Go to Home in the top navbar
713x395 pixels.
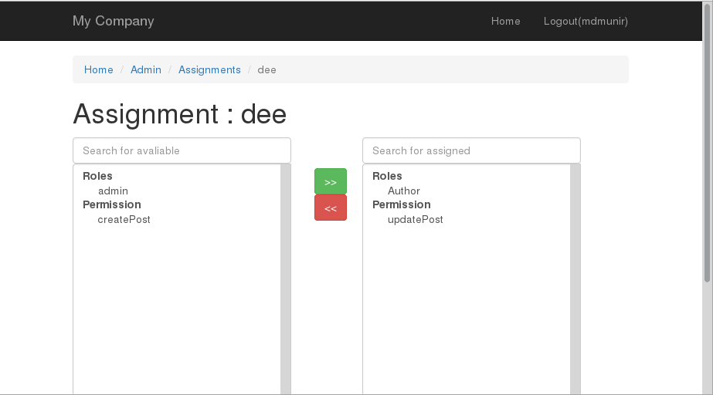(x=505, y=21)
